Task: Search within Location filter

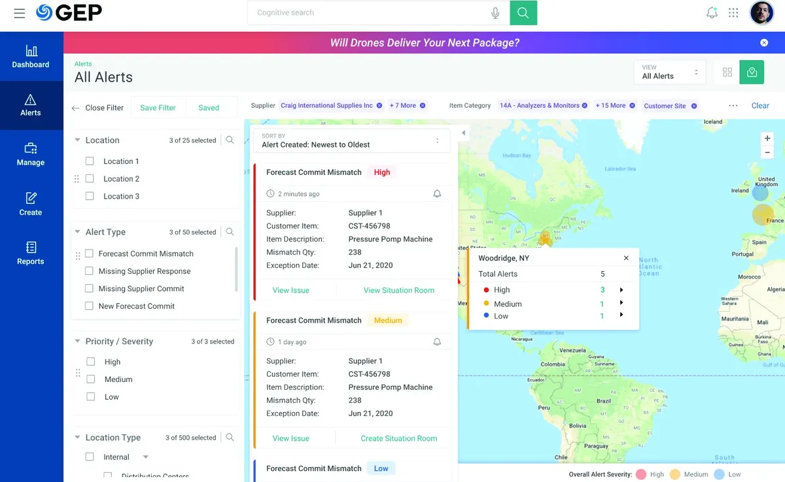Action: pos(230,140)
